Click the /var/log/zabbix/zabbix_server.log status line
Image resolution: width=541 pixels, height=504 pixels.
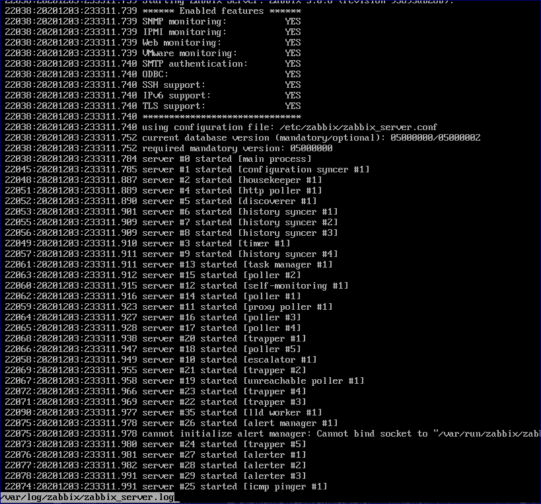(x=88, y=497)
